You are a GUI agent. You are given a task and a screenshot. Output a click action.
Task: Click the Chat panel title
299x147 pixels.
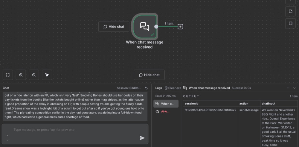[x=6, y=88]
